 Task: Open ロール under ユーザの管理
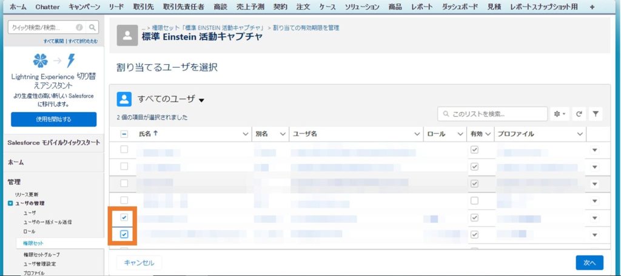29,231
